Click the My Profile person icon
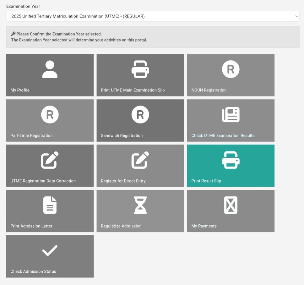 (50, 69)
